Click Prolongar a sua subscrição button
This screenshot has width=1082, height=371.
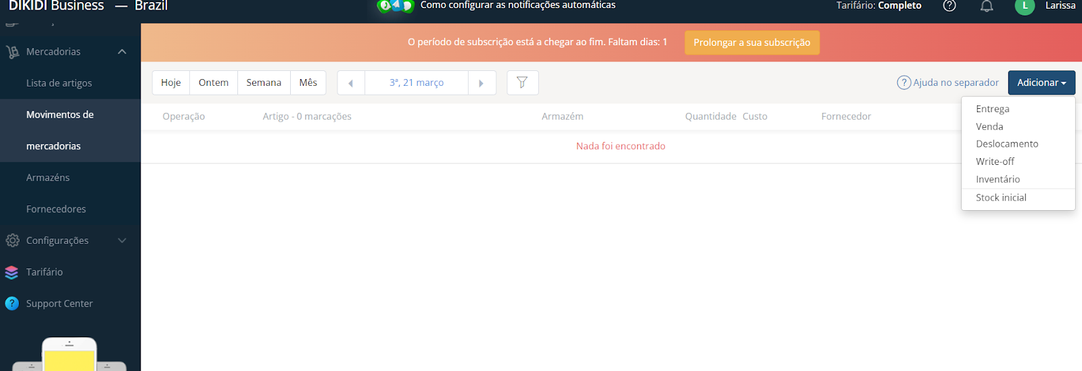click(x=752, y=43)
